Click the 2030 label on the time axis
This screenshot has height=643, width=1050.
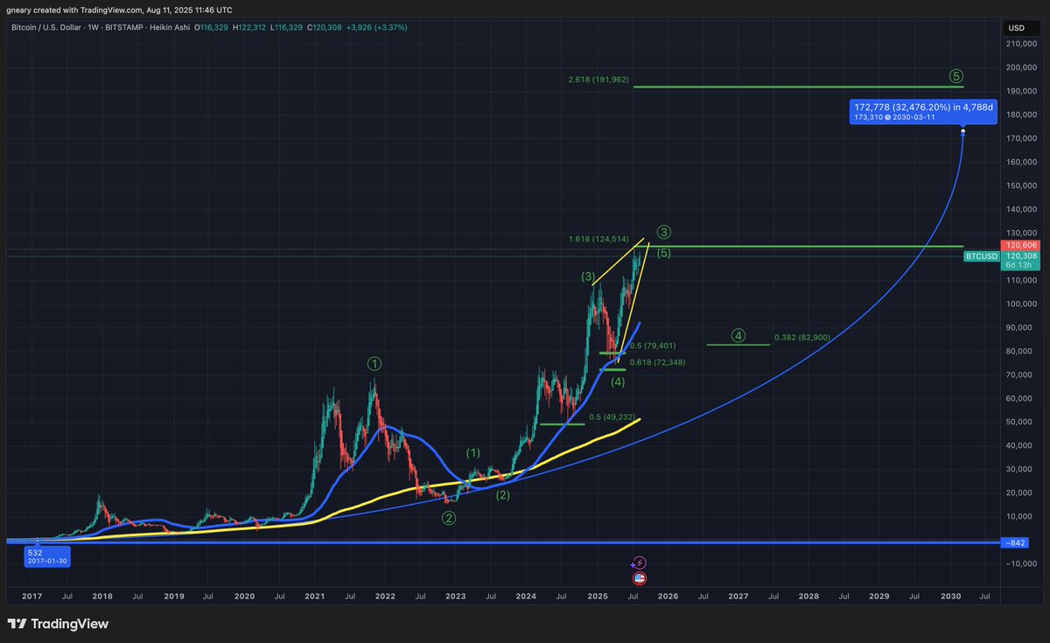pyautogui.click(x=950, y=596)
